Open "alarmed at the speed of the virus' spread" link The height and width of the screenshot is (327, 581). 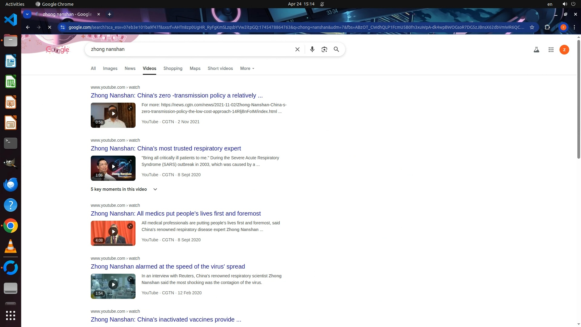(168, 266)
